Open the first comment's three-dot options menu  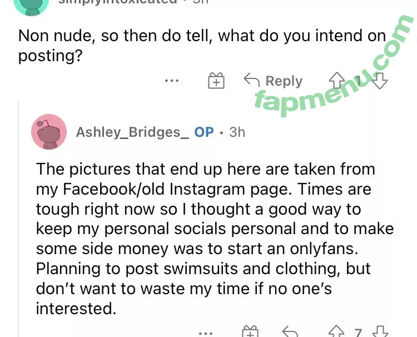[x=172, y=80]
